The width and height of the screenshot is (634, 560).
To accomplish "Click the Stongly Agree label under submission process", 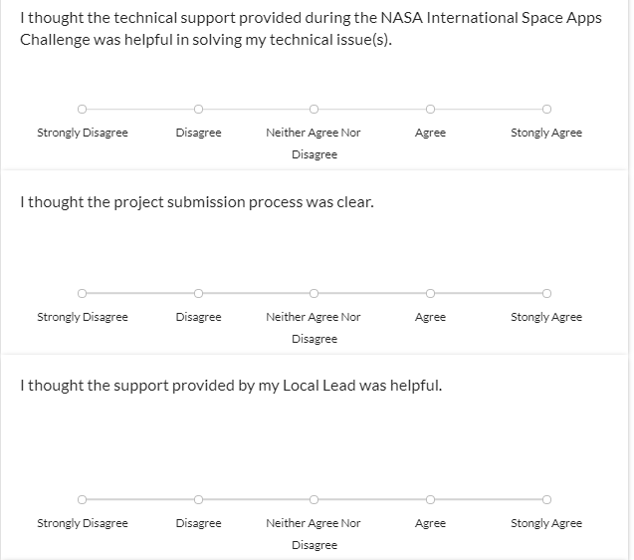I will 546,317.
